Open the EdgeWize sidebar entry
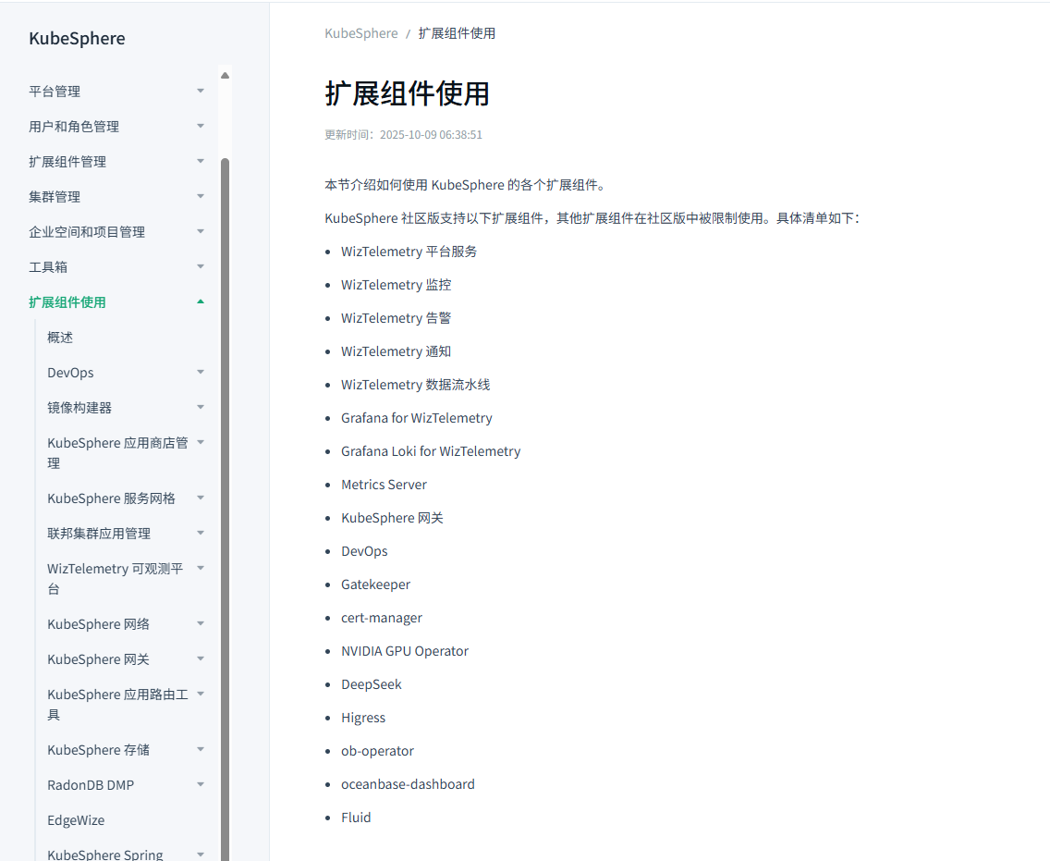Screen dimensions: 1050x861 coord(76,820)
